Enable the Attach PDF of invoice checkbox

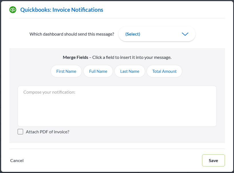pos(20,131)
